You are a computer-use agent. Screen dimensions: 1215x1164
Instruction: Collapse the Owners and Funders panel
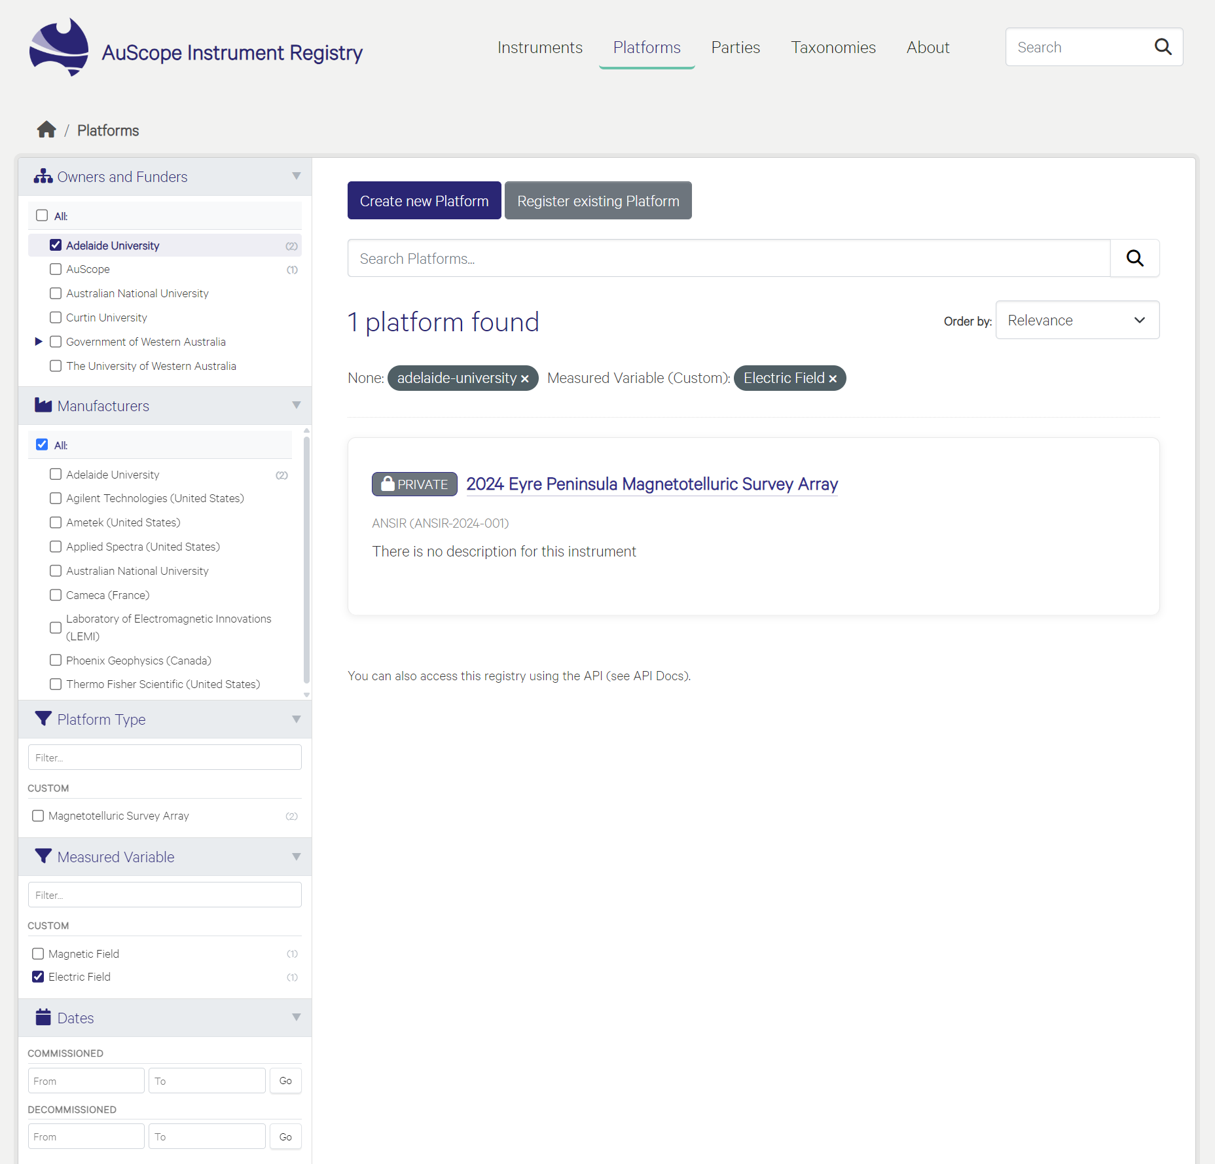coord(297,176)
